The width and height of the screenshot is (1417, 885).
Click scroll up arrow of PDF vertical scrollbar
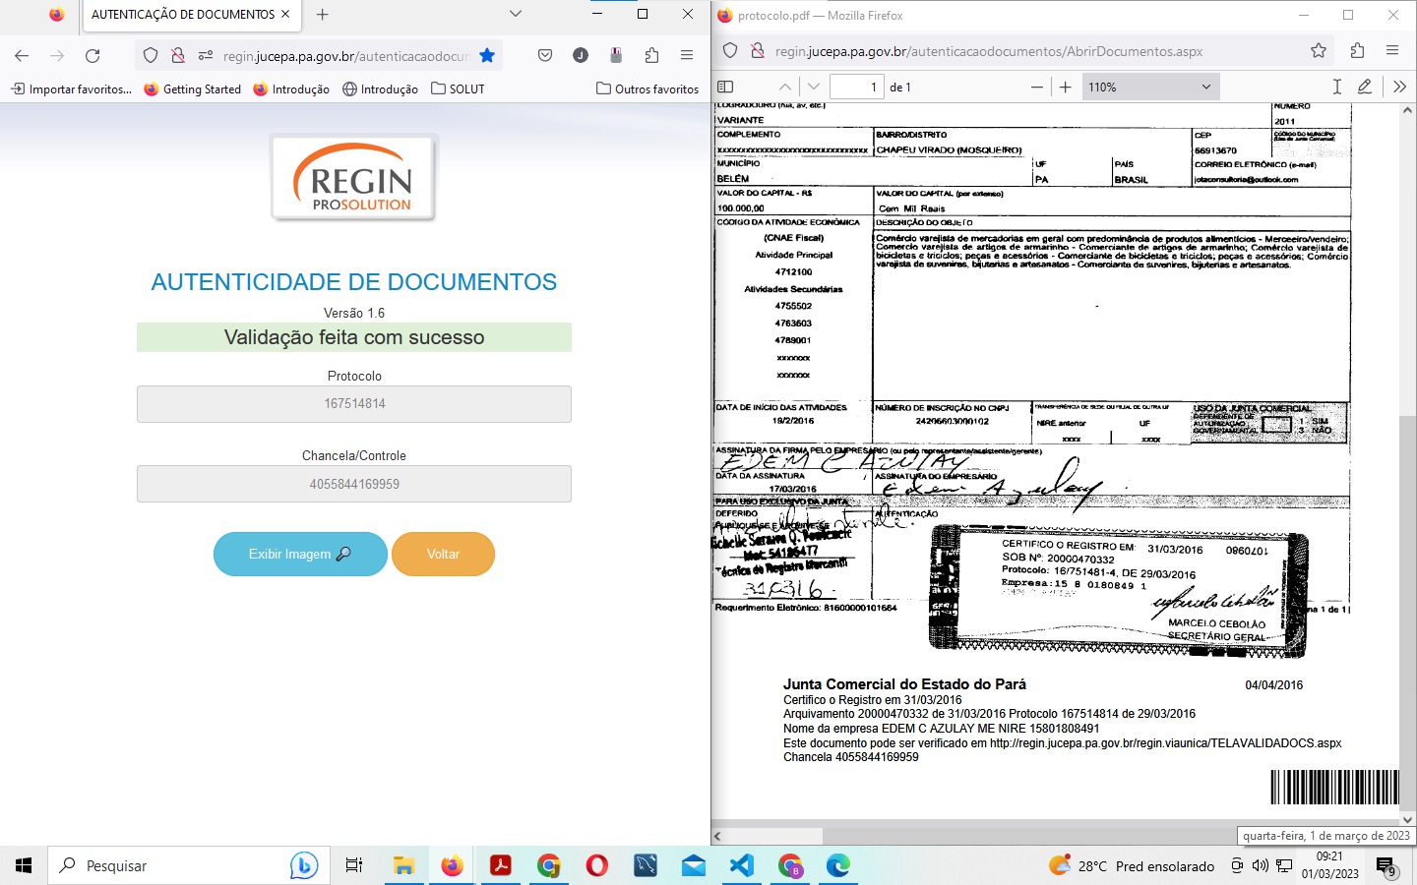[1408, 112]
